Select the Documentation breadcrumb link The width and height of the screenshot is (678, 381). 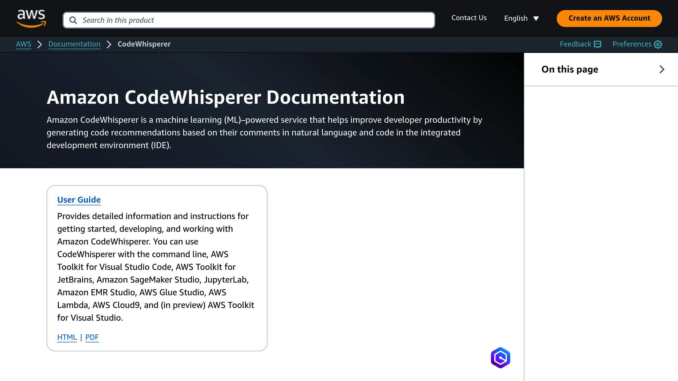[74, 44]
